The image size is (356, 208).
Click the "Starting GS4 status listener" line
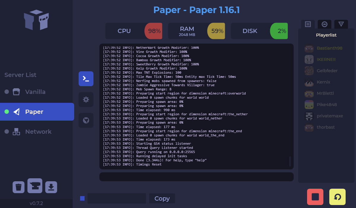point(147,144)
